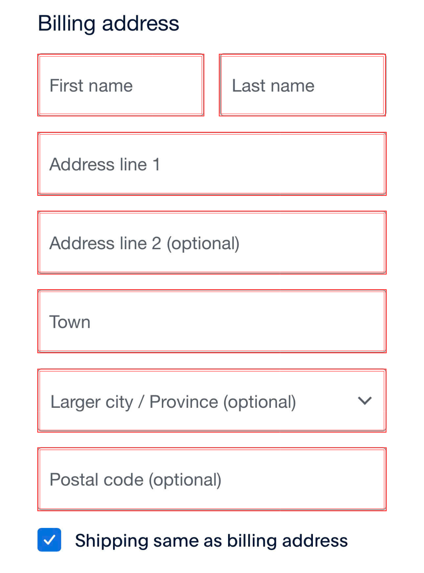Click 'Address line 1' placeholder text
Image resolution: width=424 pixels, height=573 pixels.
pos(105,164)
